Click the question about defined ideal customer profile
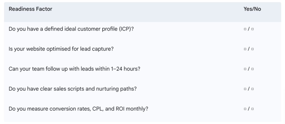The width and height of the screenshot is (285, 124). pos(71,29)
